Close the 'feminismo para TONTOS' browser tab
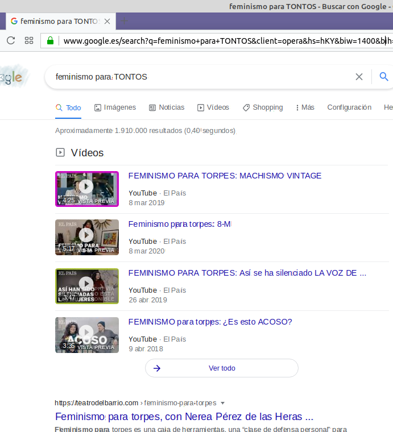This screenshot has height=432, width=393. click(x=107, y=21)
